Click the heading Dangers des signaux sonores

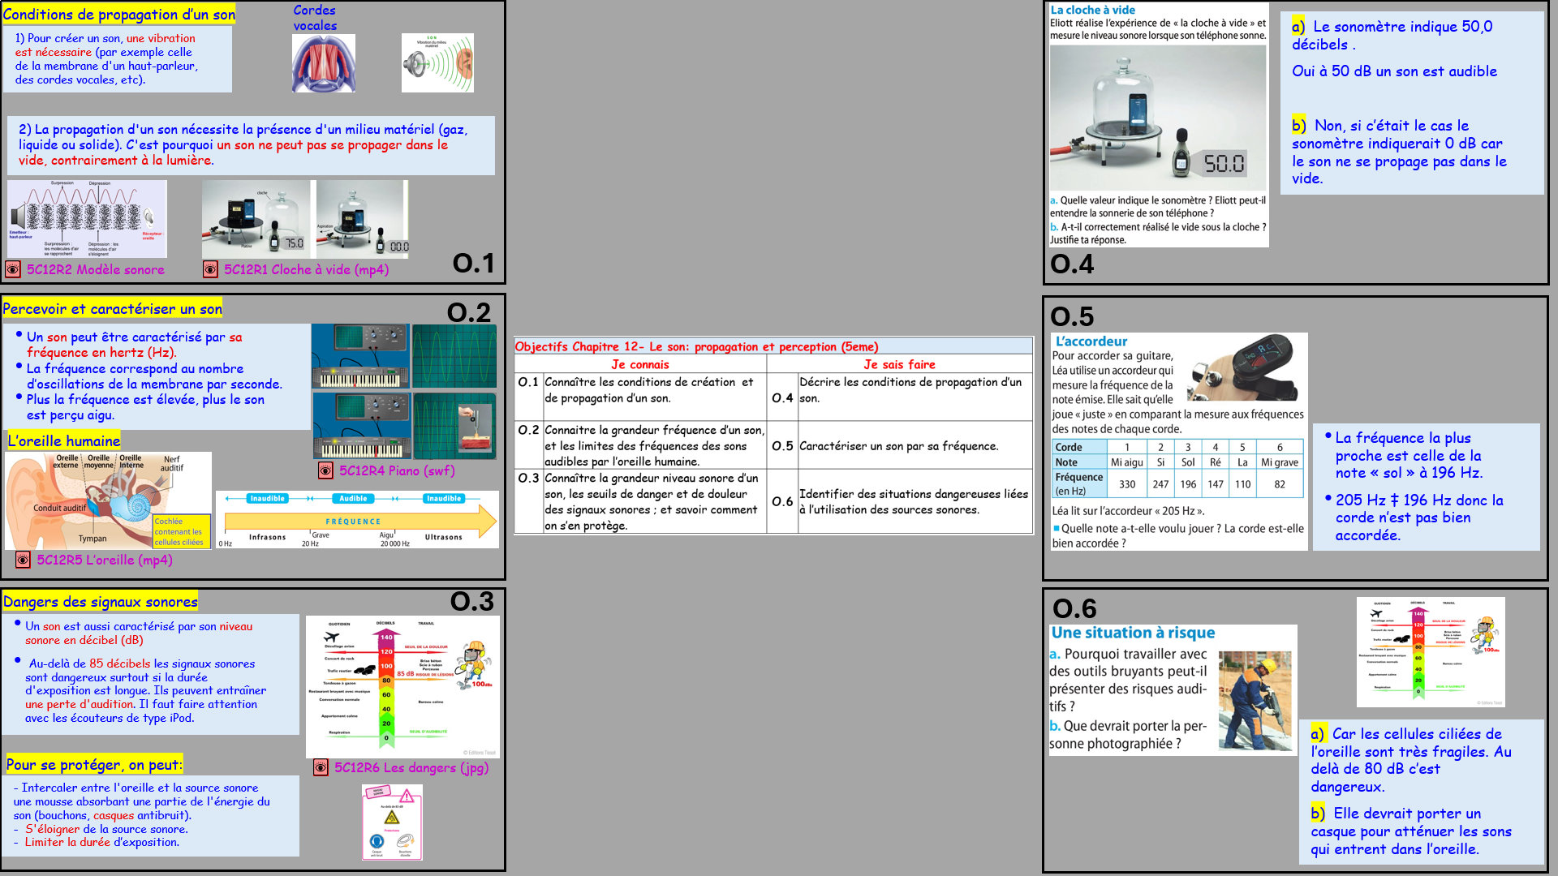(x=100, y=602)
